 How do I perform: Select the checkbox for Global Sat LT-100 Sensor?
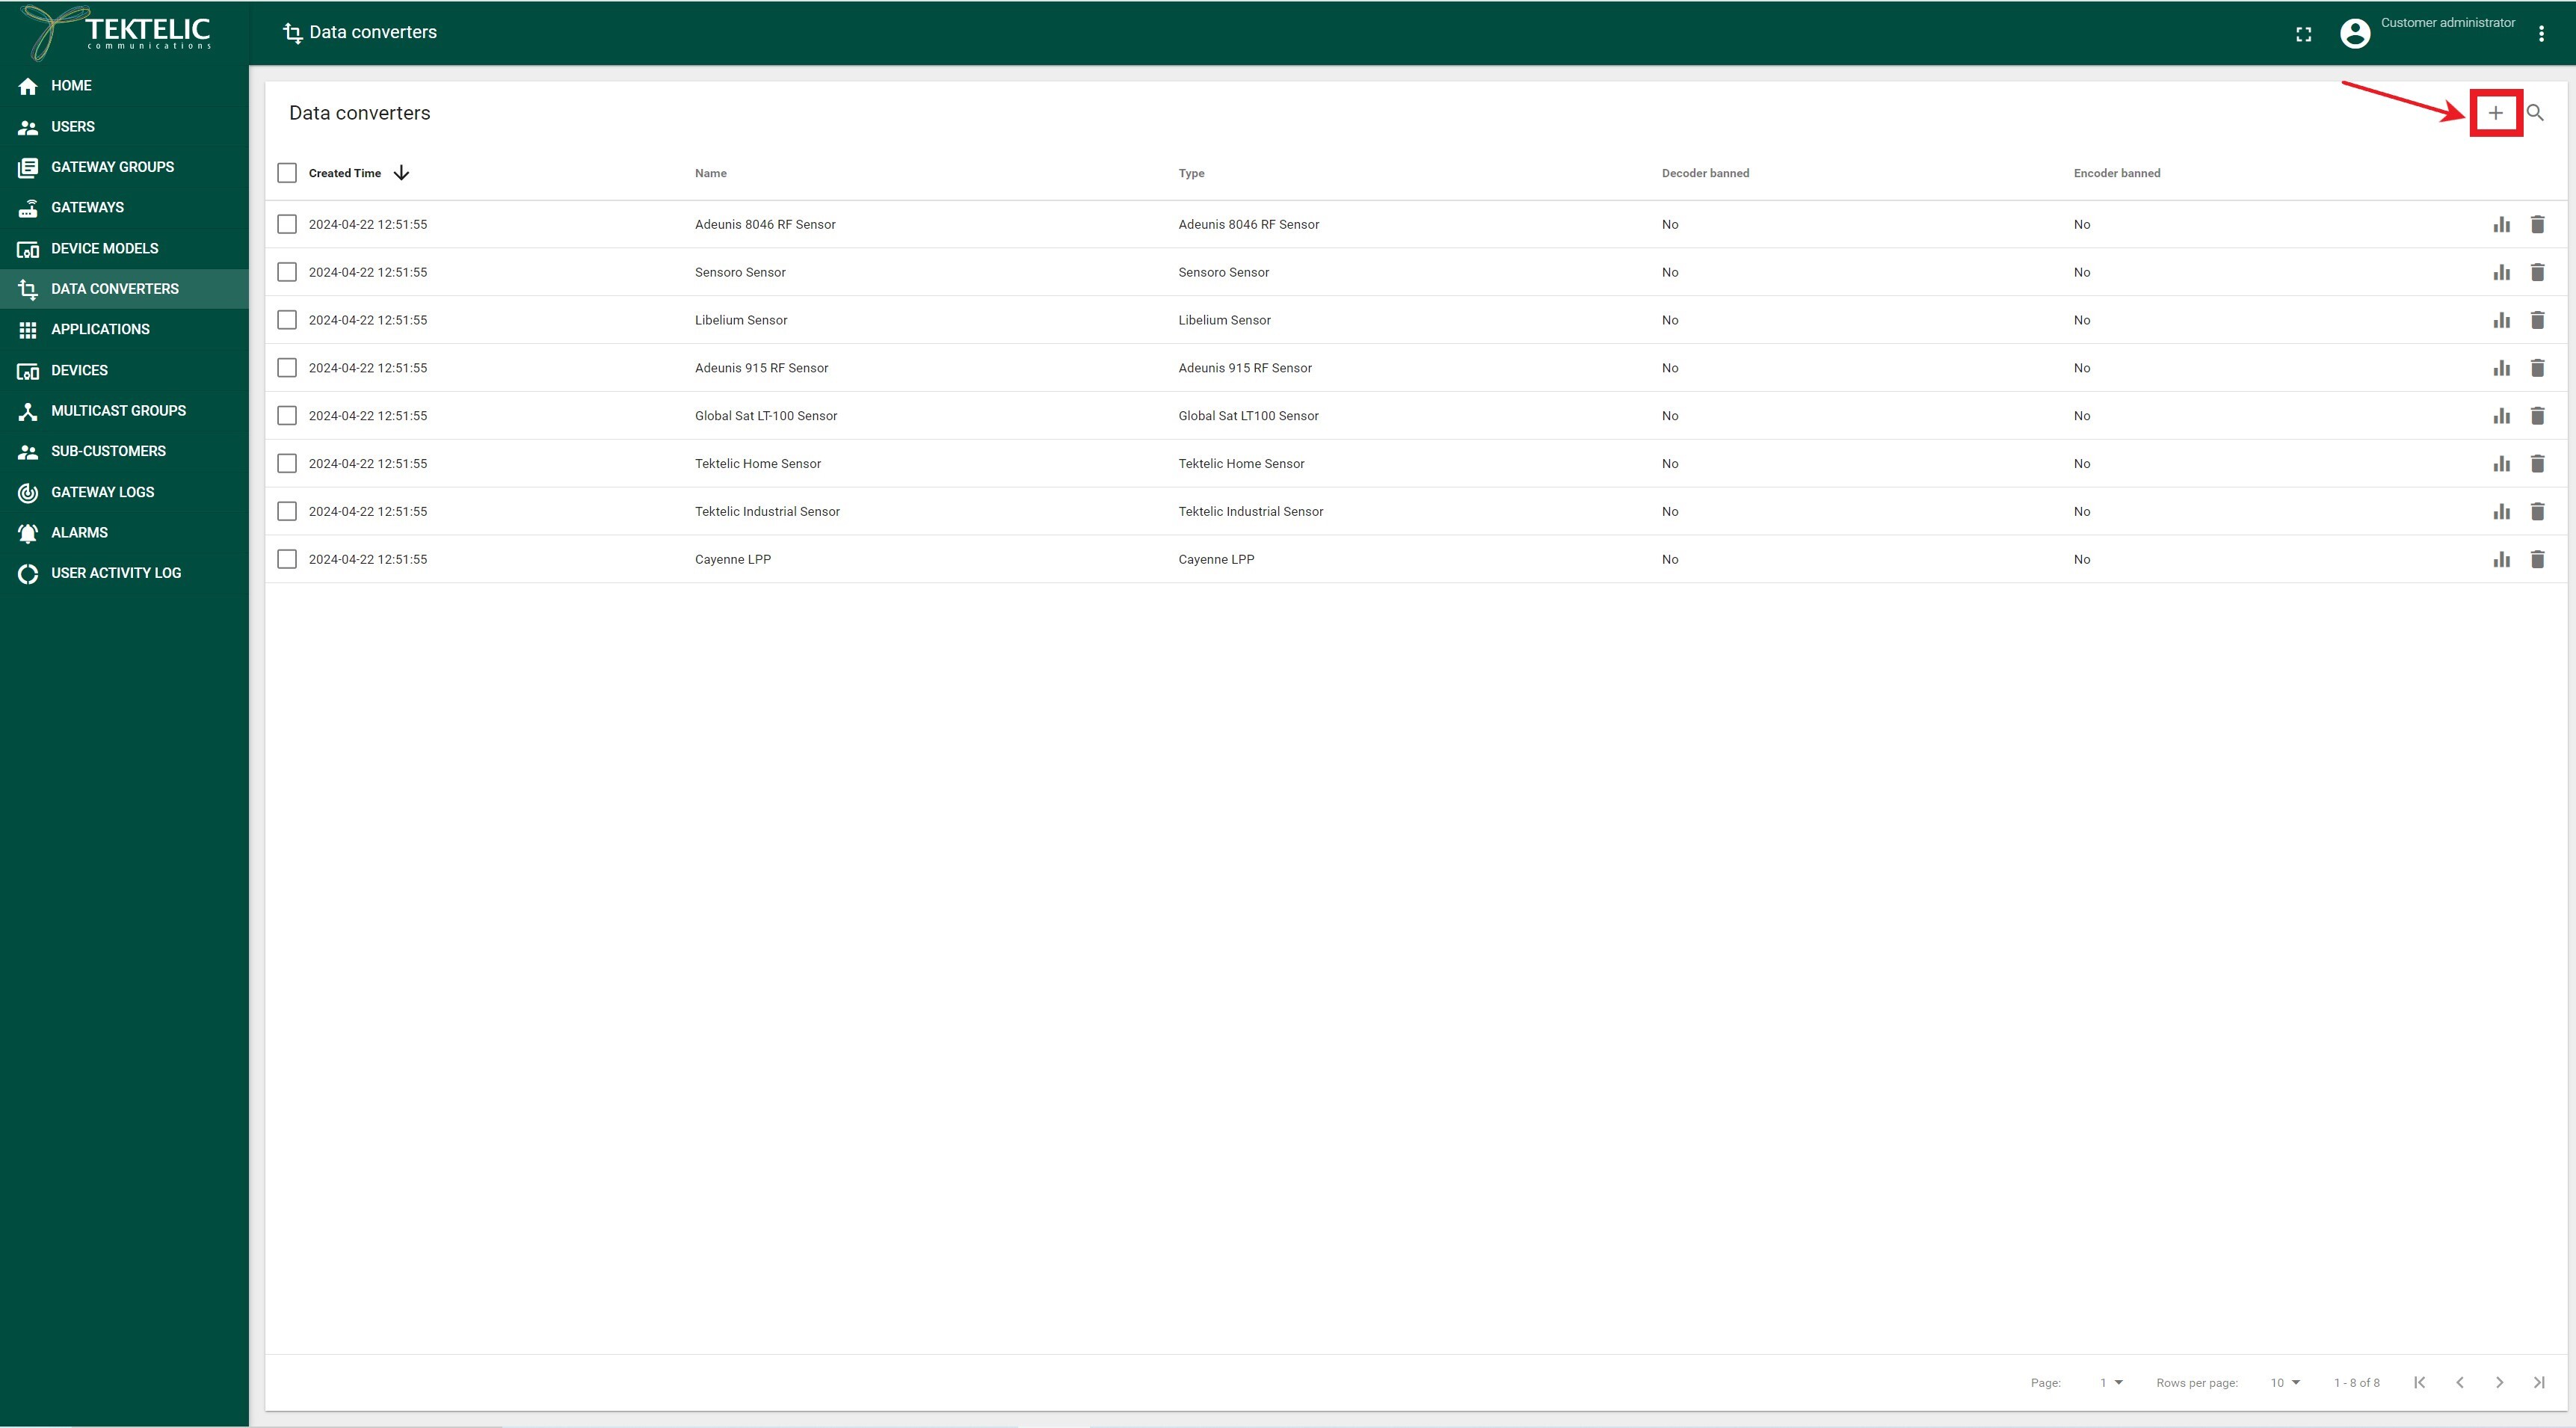coord(286,415)
